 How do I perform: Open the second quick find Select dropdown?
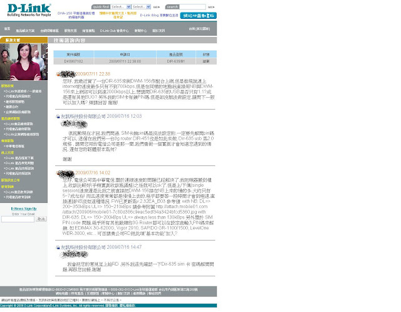(141, 7)
